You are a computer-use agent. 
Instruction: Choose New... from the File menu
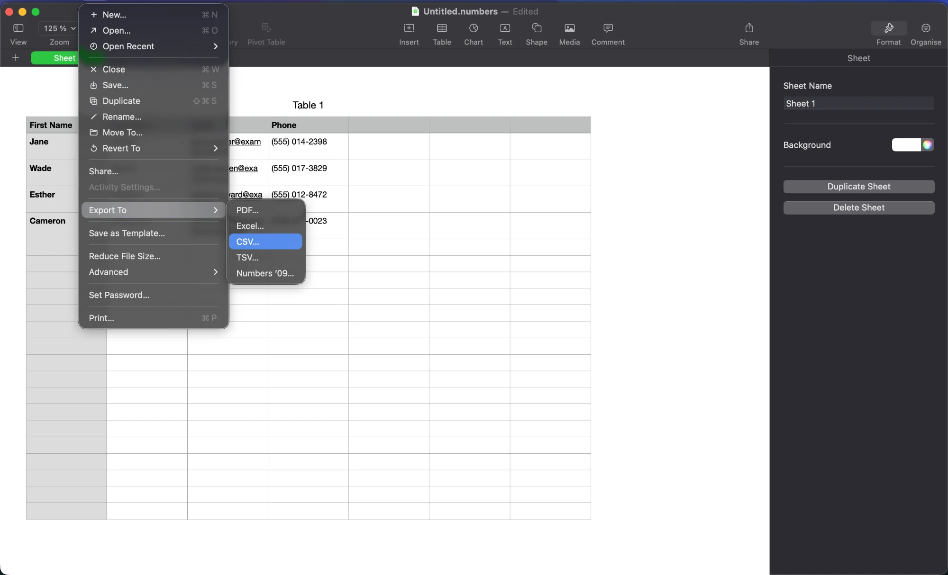[154, 15]
